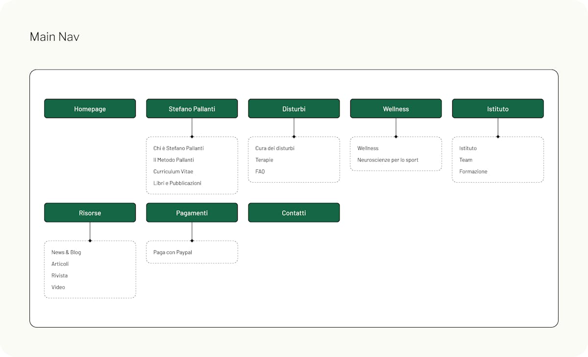
Task: Select the 'Formazione' item
Action: [x=473, y=171]
